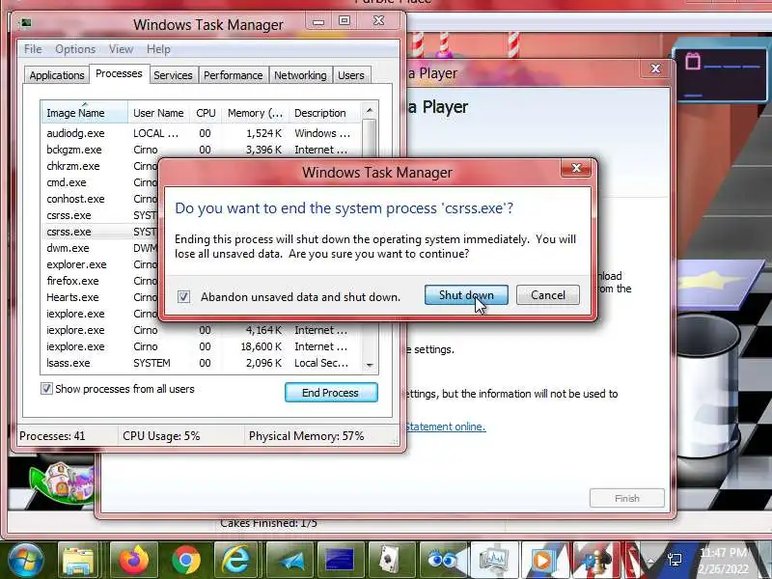The image size is (772, 579).
Task: Open Internet Explorer taskbar icon
Action: (236, 560)
